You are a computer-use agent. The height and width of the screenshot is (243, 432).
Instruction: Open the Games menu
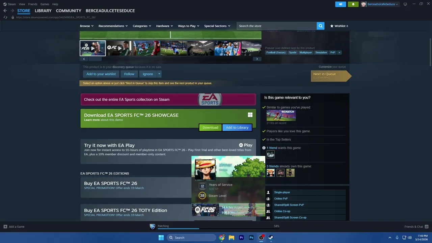coord(45,4)
